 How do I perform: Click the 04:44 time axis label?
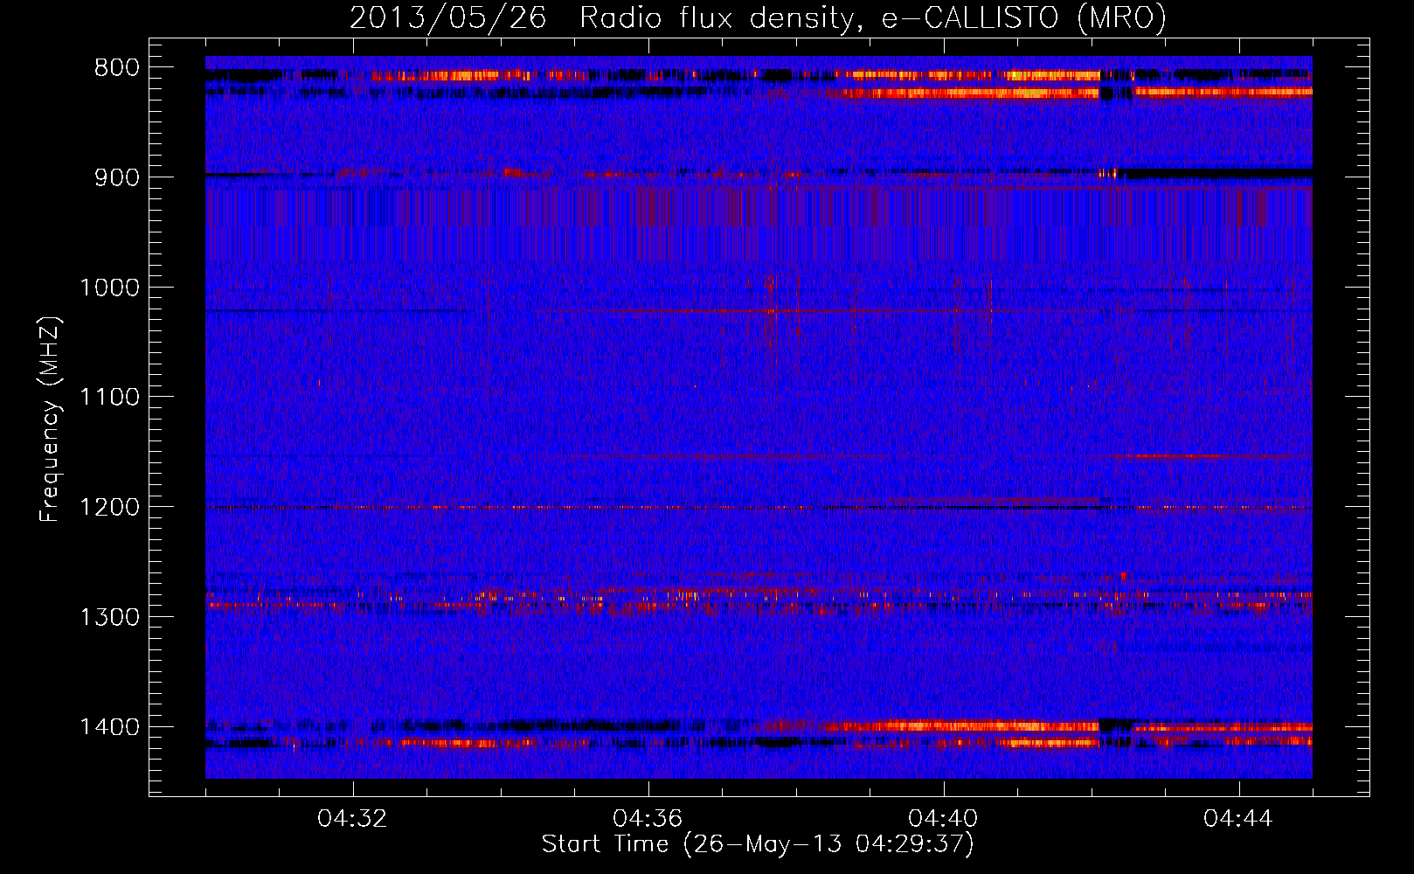click(1239, 819)
